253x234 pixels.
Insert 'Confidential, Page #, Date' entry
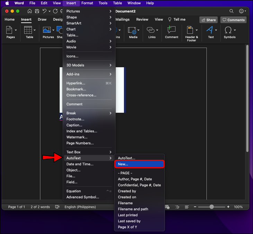(139, 185)
